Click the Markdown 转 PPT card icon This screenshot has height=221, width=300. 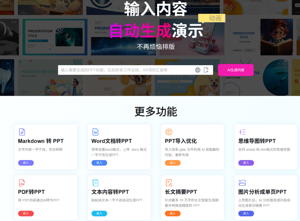[22, 132]
